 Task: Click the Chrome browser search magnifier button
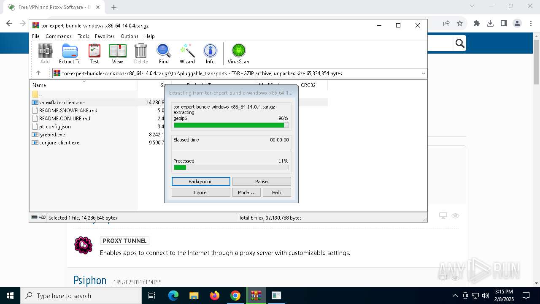click(460, 43)
